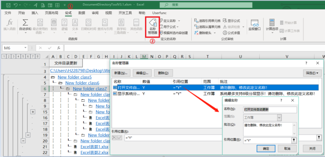
Task: Click the Save icon in quick access toolbar
Action: pyautogui.click(x=8, y=5)
